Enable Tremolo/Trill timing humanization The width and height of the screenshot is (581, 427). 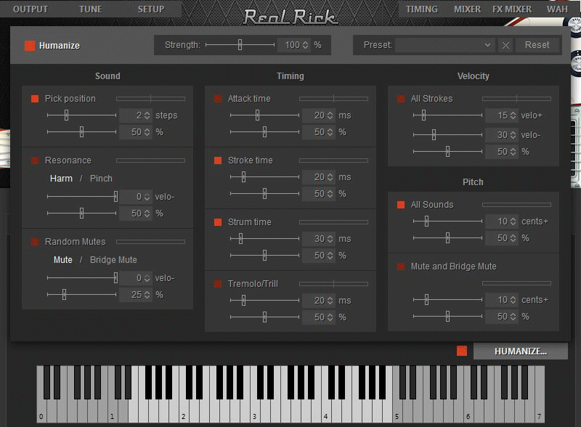[x=218, y=284]
